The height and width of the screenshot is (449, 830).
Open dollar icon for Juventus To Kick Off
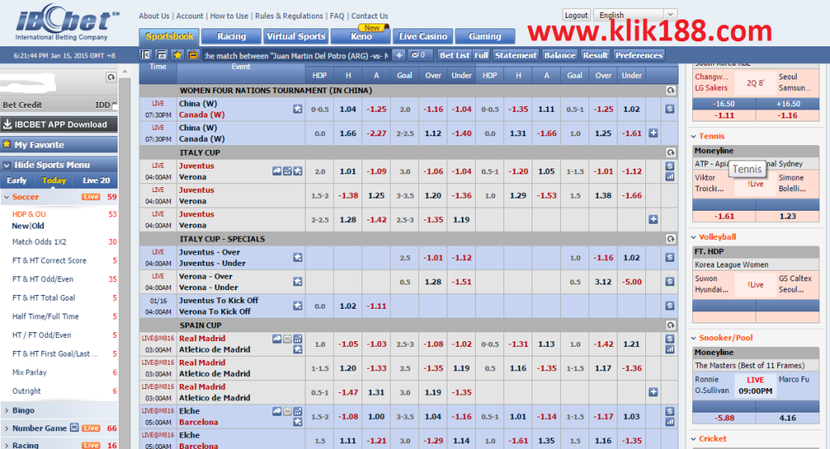coord(670,306)
